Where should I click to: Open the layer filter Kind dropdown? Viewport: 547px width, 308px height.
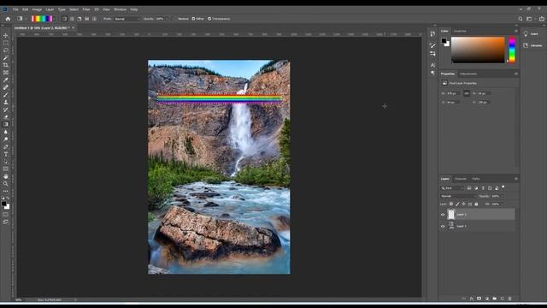[x=452, y=188]
